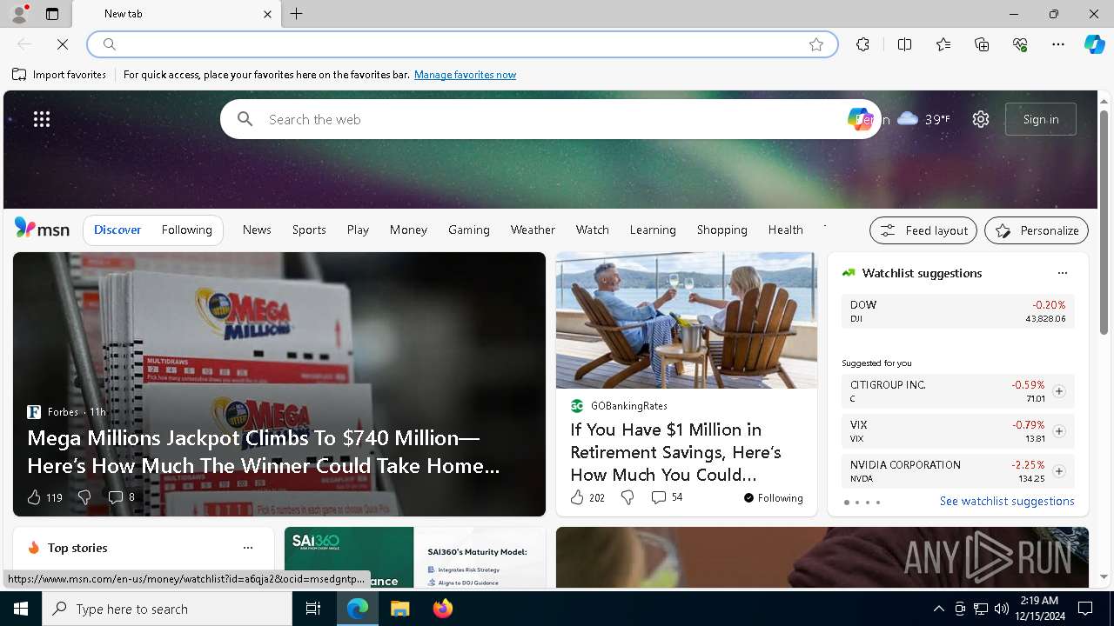Open the Watch menu item
This screenshot has height=626, width=1114.
[593, 230]
